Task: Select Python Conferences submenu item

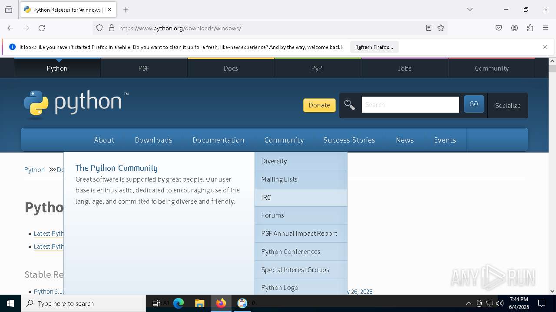Action: [x=301, y=251]
